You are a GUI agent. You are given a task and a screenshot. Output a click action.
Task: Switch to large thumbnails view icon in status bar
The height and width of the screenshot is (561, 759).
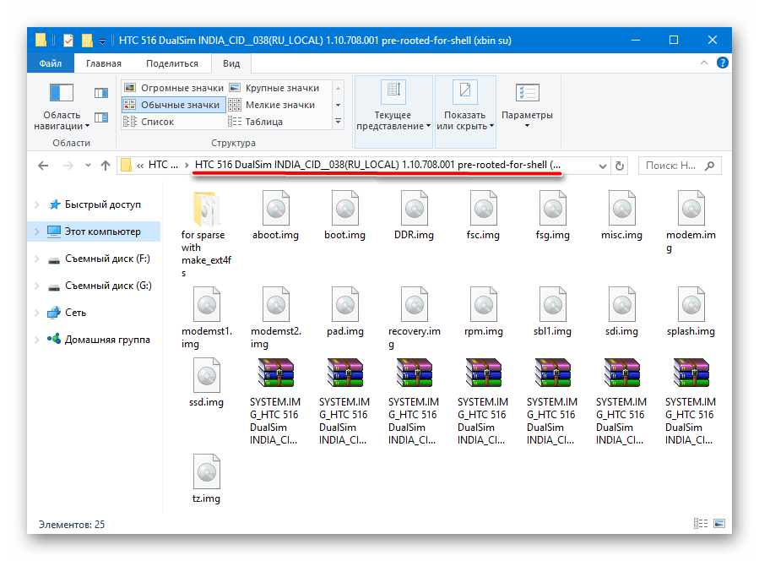(719, 523)
